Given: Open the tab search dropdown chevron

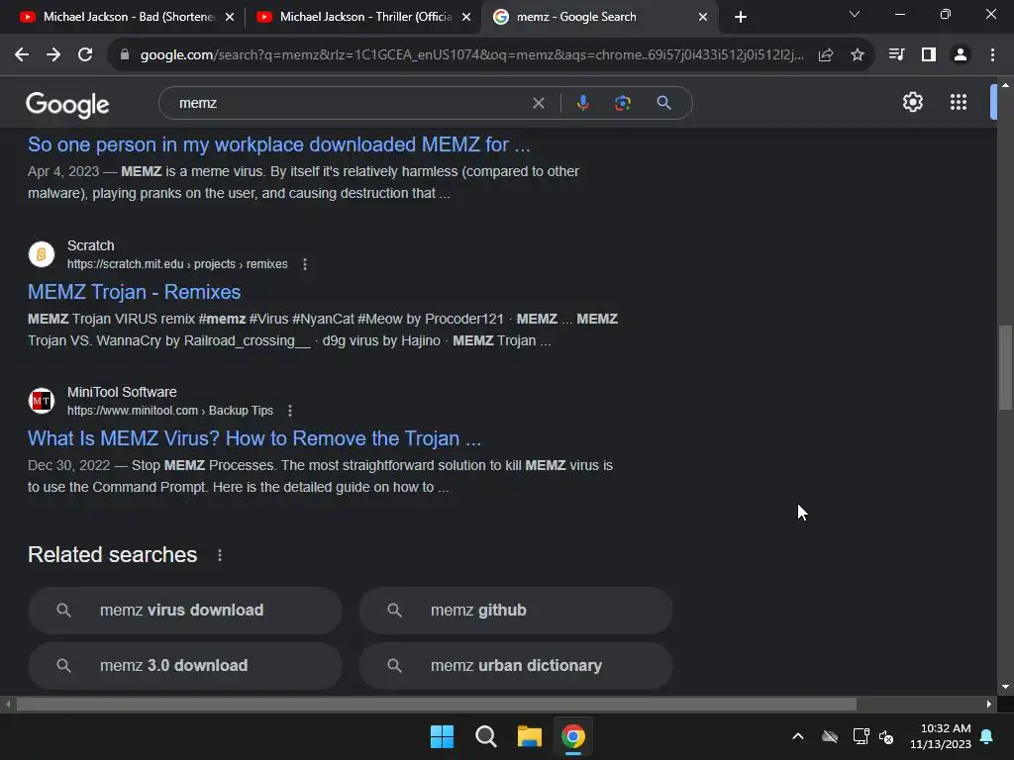Looking at the screenshot, I should pos(855,14).
